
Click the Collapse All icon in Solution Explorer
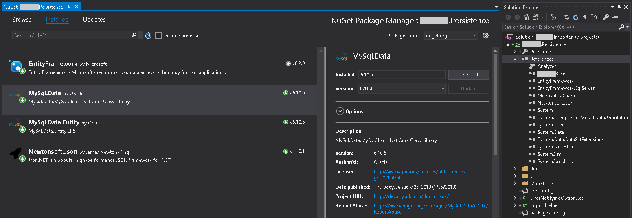click(x=585, y=17)
